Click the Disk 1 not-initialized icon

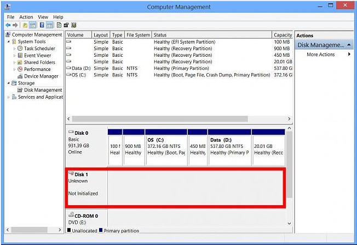coord(71,174)
